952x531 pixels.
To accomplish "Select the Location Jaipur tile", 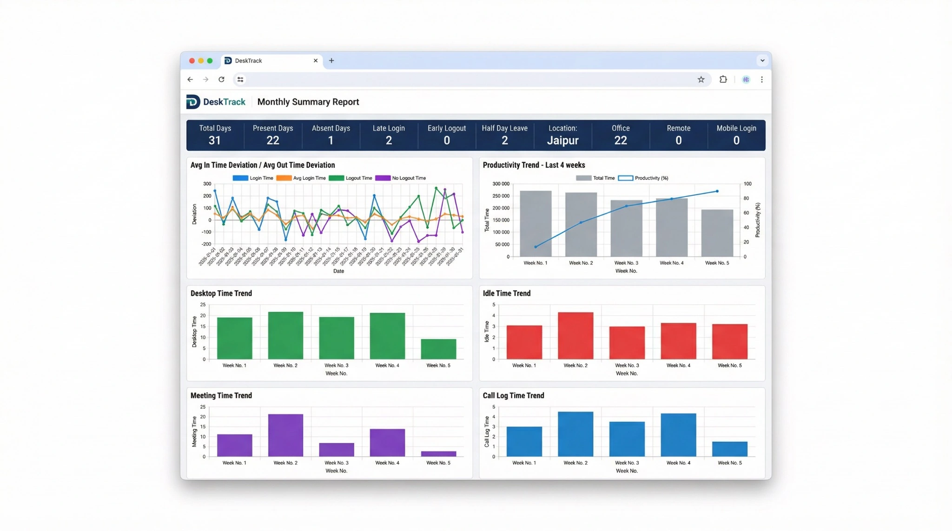I will pyautogui.click(x=563, y=135).
